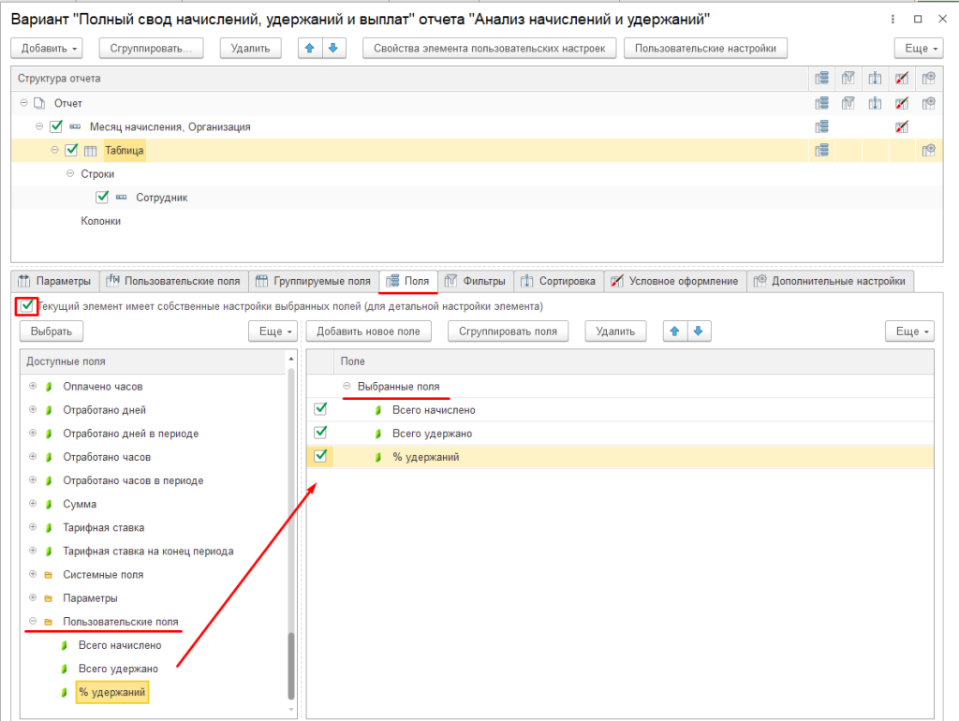Click the filter column icon in structure header
Viewport: 959px width, 721px height.
pyautogui.click(x=848, y=79)
